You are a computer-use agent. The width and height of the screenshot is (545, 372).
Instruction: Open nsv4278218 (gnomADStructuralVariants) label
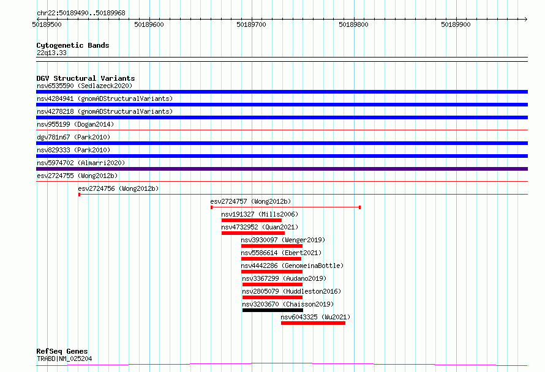[x=105, y=111]
